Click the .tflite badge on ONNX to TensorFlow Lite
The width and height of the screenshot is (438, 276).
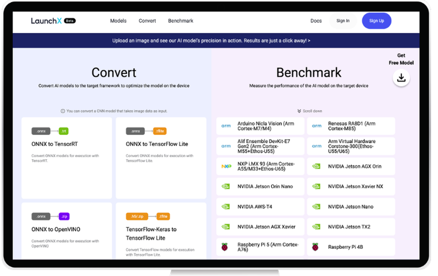pos(160,131)
